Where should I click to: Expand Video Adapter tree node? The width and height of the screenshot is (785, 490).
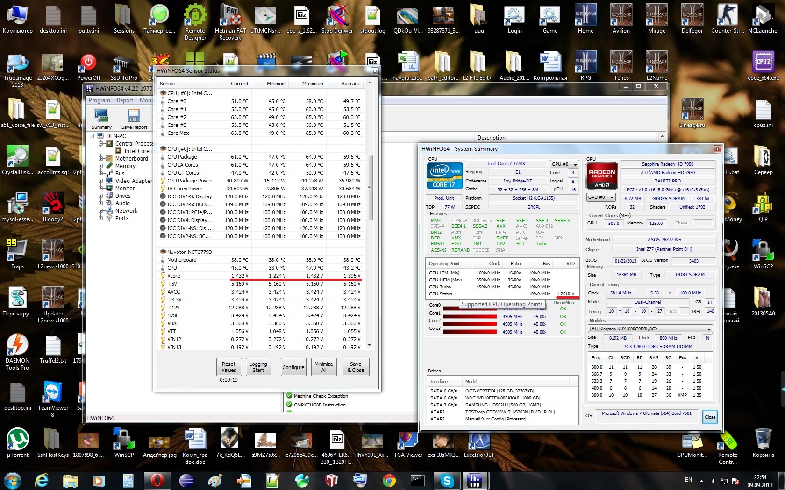[101, 181]
